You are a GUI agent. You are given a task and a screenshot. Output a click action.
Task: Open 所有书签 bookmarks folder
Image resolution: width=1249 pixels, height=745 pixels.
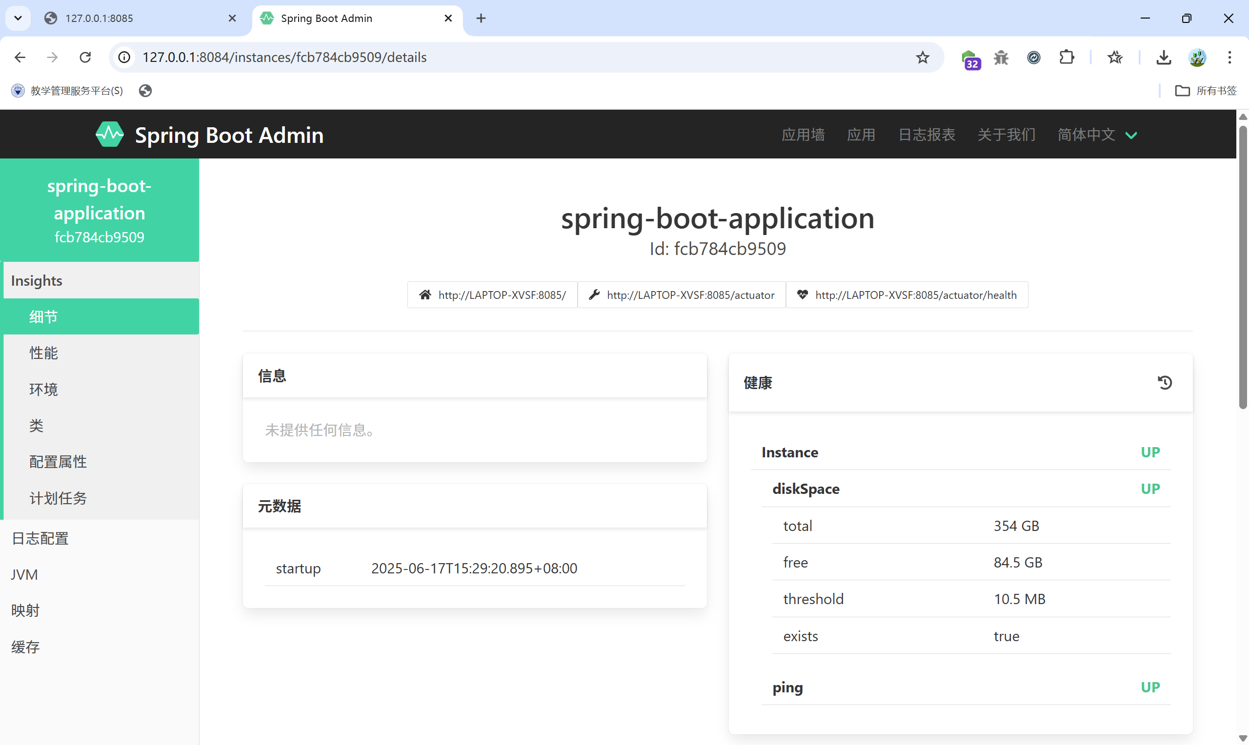[x=1205, y=90]
